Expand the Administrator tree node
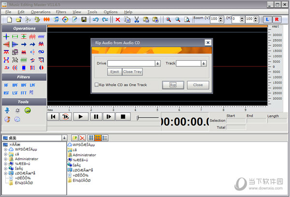290x197 pixels. coord(5,159)
